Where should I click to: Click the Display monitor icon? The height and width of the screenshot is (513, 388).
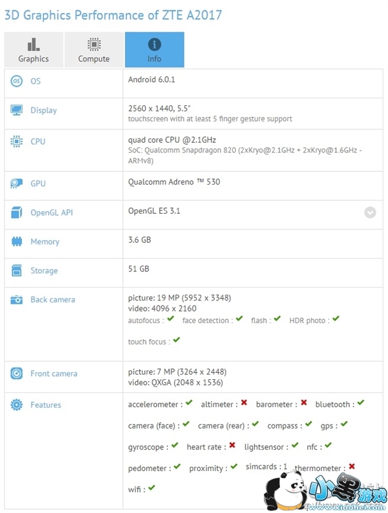point(17,110)
